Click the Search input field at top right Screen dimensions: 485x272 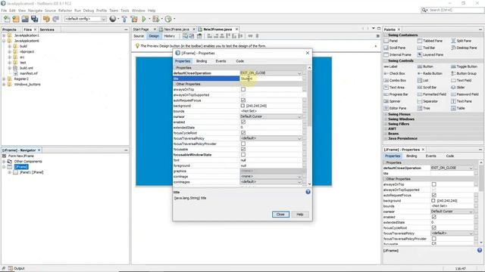click(x=456, y=10)
